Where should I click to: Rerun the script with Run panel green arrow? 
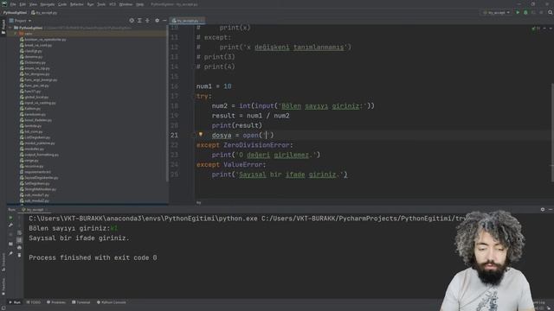[x=10, y=218]
